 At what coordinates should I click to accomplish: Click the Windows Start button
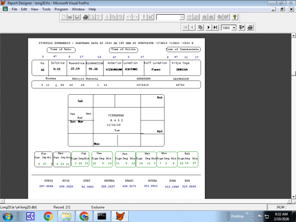pos(8,216)
